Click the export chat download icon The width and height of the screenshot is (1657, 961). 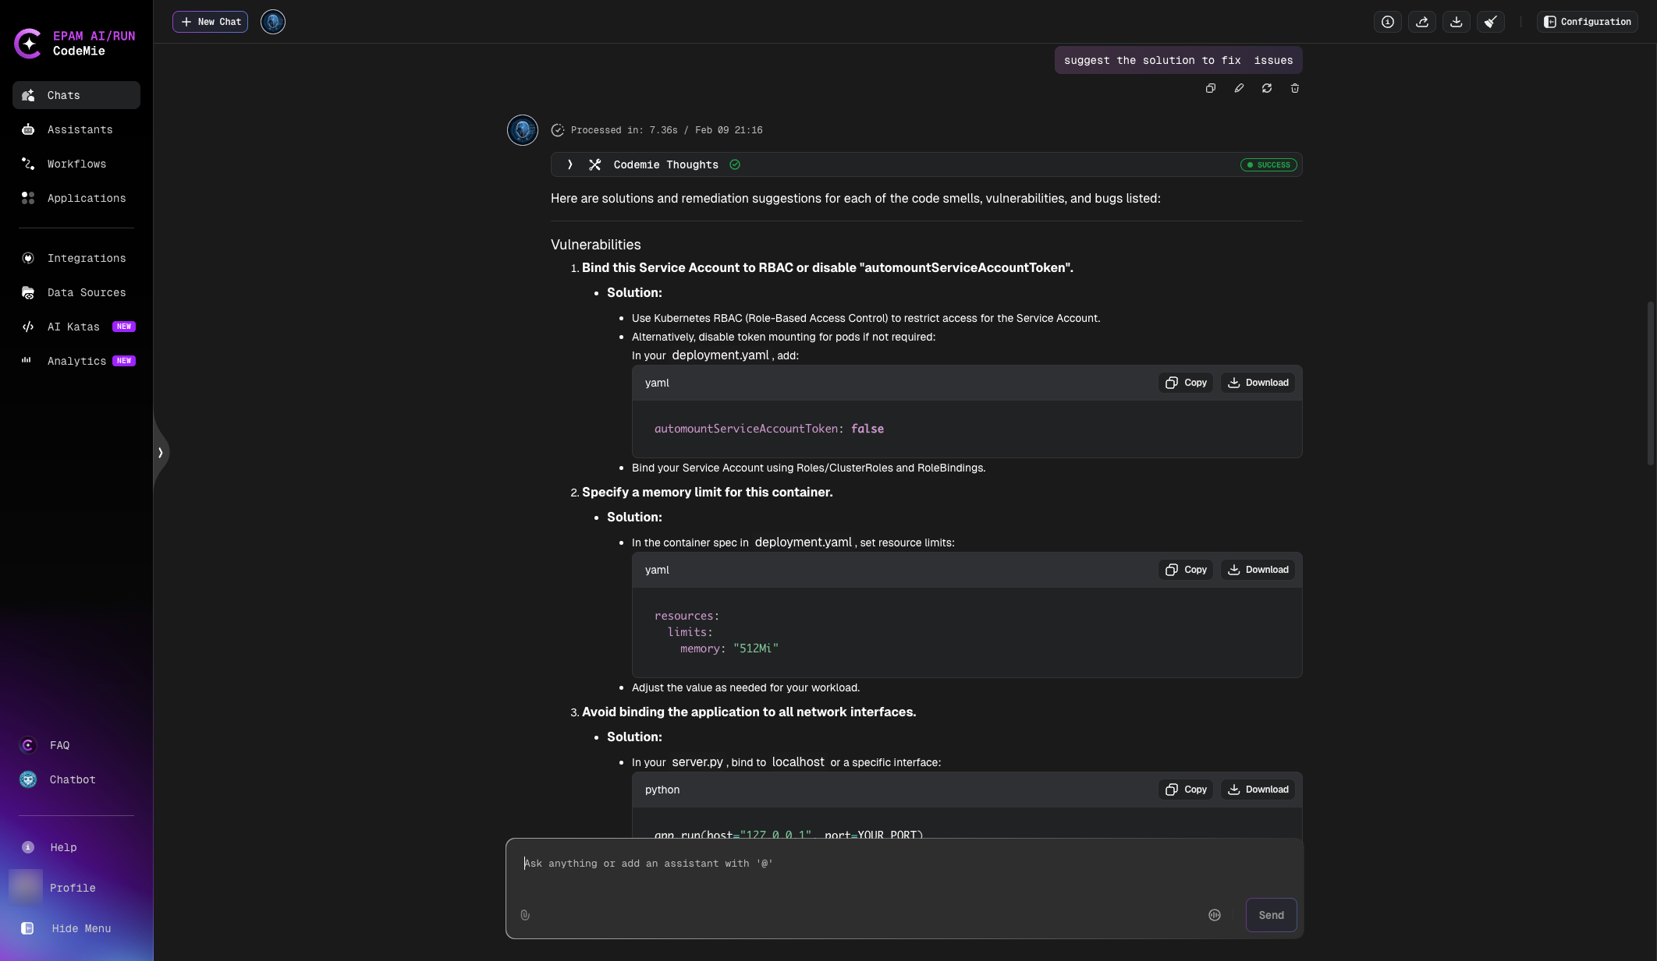pos(1456,22)
